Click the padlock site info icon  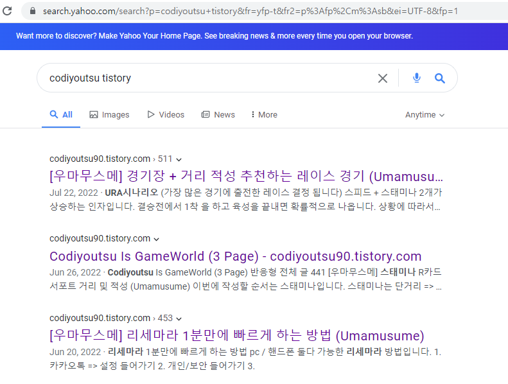[32, 11]
